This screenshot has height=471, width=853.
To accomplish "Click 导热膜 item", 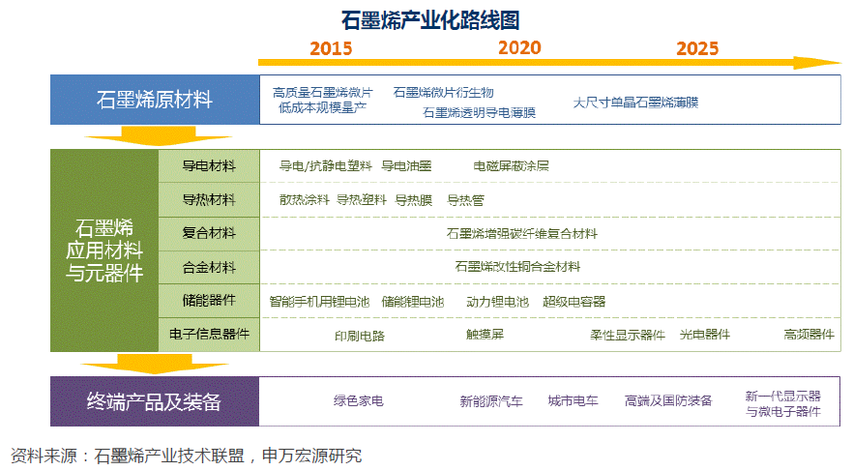I will (x=414, y=200).
